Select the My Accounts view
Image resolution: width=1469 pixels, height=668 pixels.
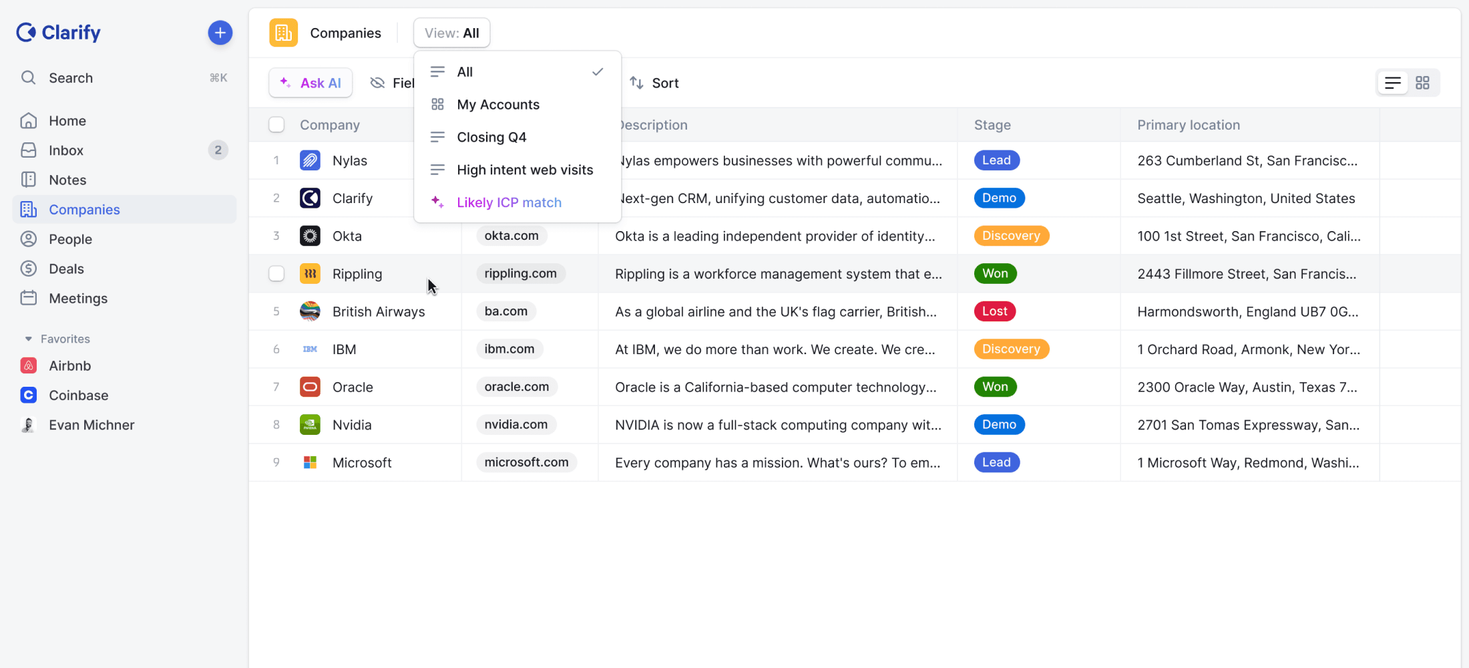click(x=517, y=104)
